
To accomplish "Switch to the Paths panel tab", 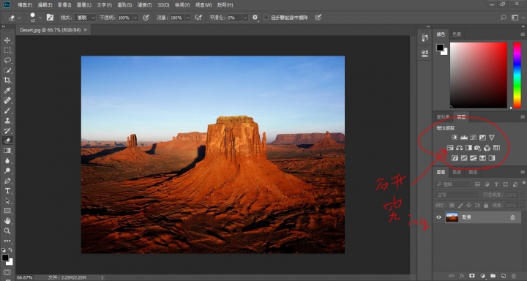I will [473, 172].
